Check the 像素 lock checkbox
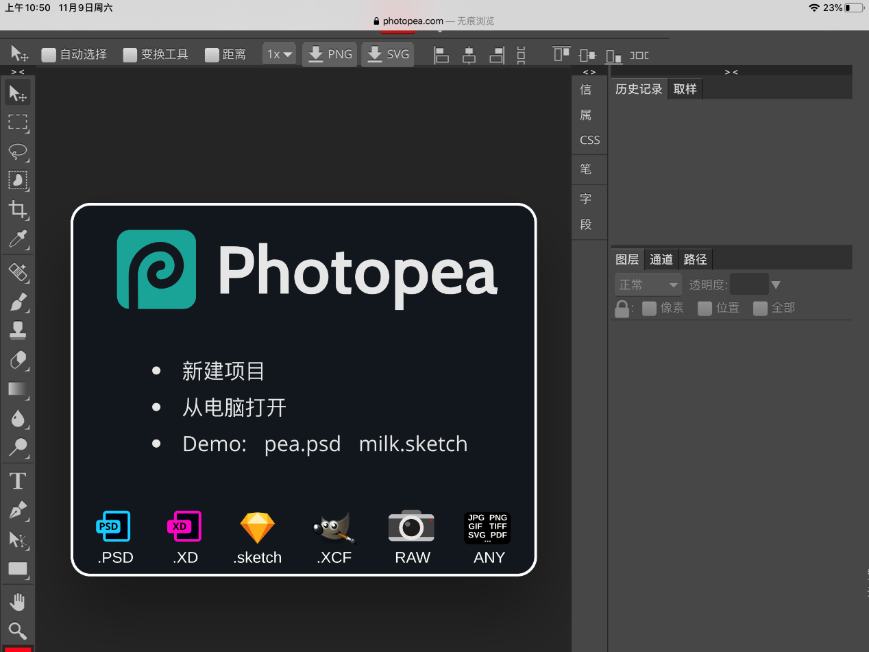 tap(649, 309)
